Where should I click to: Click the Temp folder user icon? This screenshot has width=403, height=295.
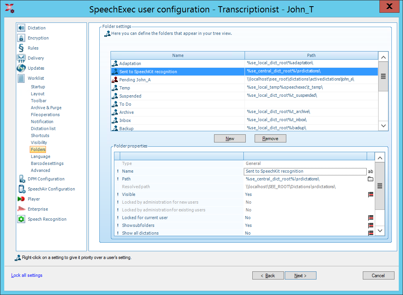(x=115, y=88)
